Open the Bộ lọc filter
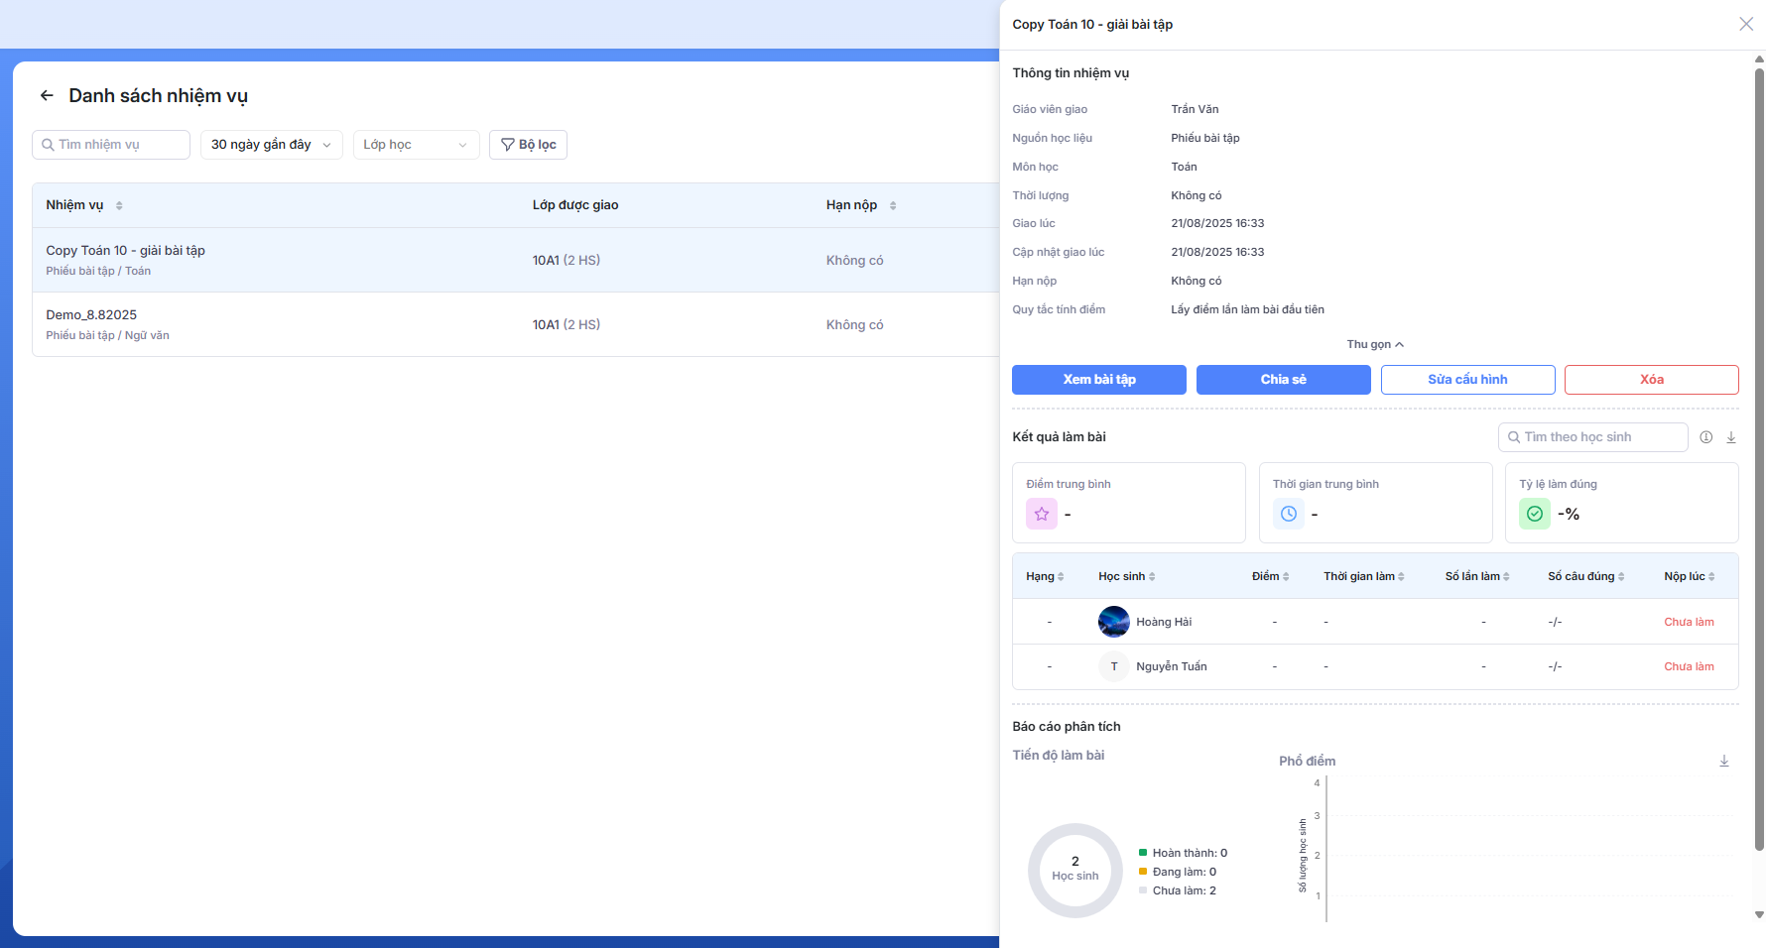Image resolution: width=1766 pixels, height=948 pixels. click(x=528, y=145)
